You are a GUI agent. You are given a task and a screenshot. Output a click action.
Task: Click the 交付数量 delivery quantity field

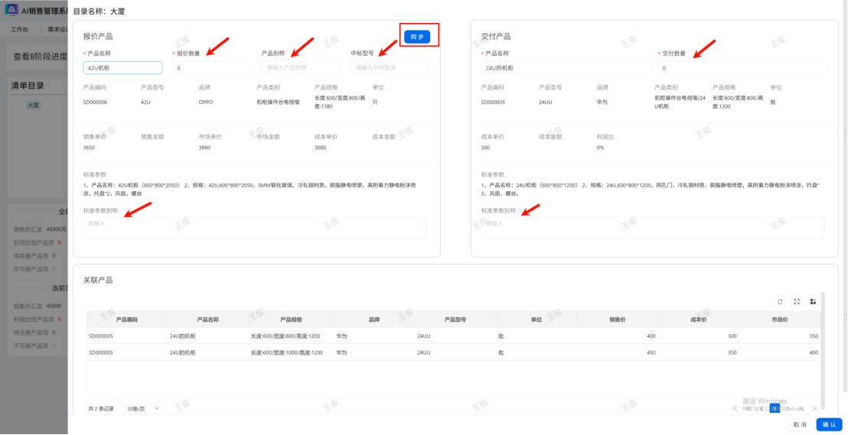tap(742, 68)
